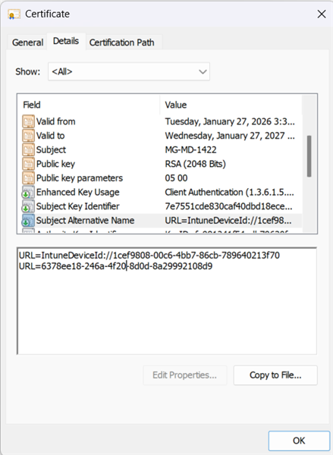This screenshot has width=333, height=455.
Task: Close the Certificate dialog
Action: coord(322,14)
